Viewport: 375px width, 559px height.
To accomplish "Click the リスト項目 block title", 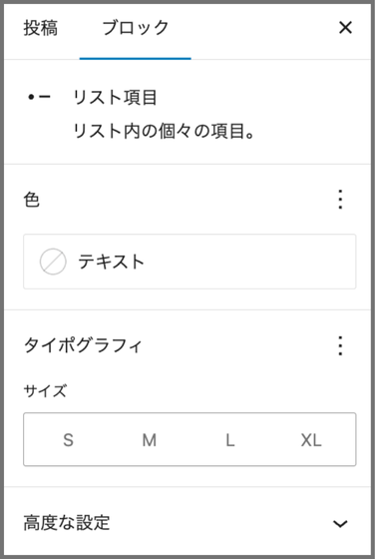I will click(x=115, y=98).
